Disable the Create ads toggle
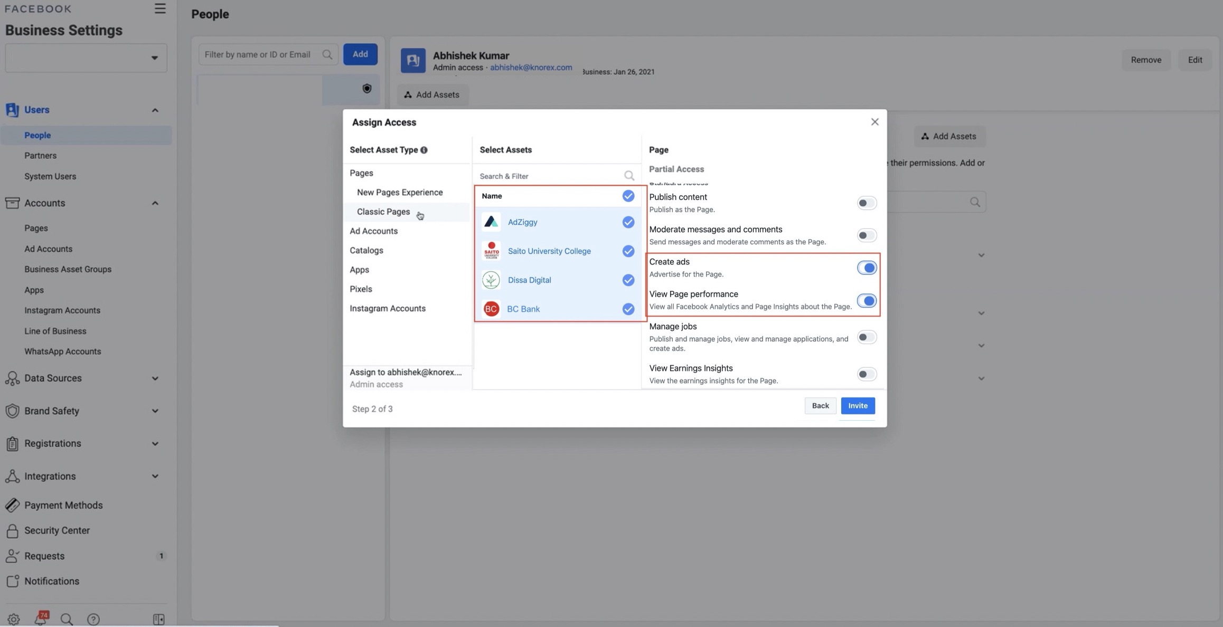The height and width of the screenshot is (627, 1223). [866, 268]
